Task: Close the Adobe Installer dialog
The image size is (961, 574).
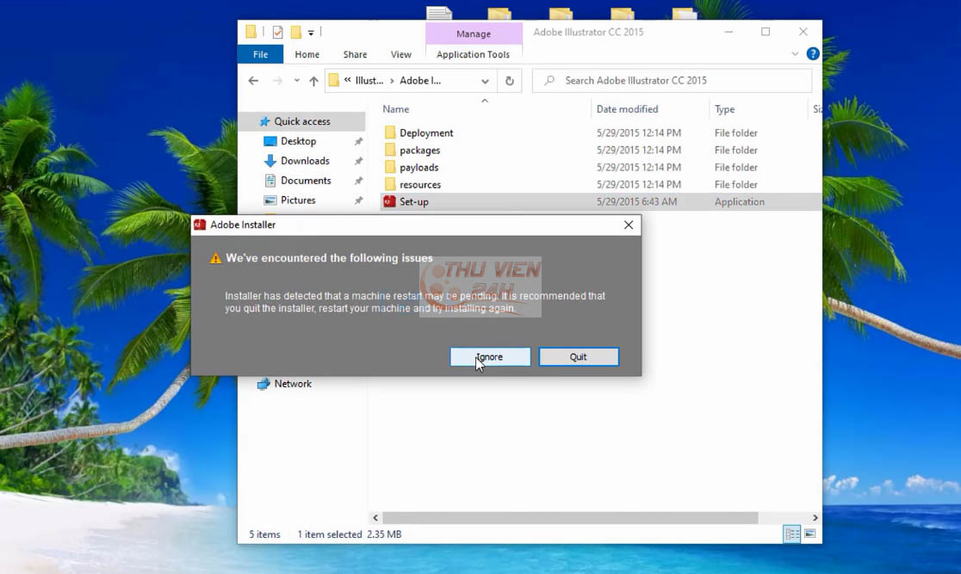Action: 629,225
